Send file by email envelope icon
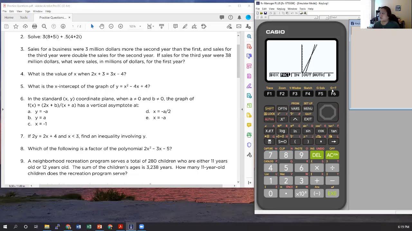The image size is (412, 231). click(239, 26)
